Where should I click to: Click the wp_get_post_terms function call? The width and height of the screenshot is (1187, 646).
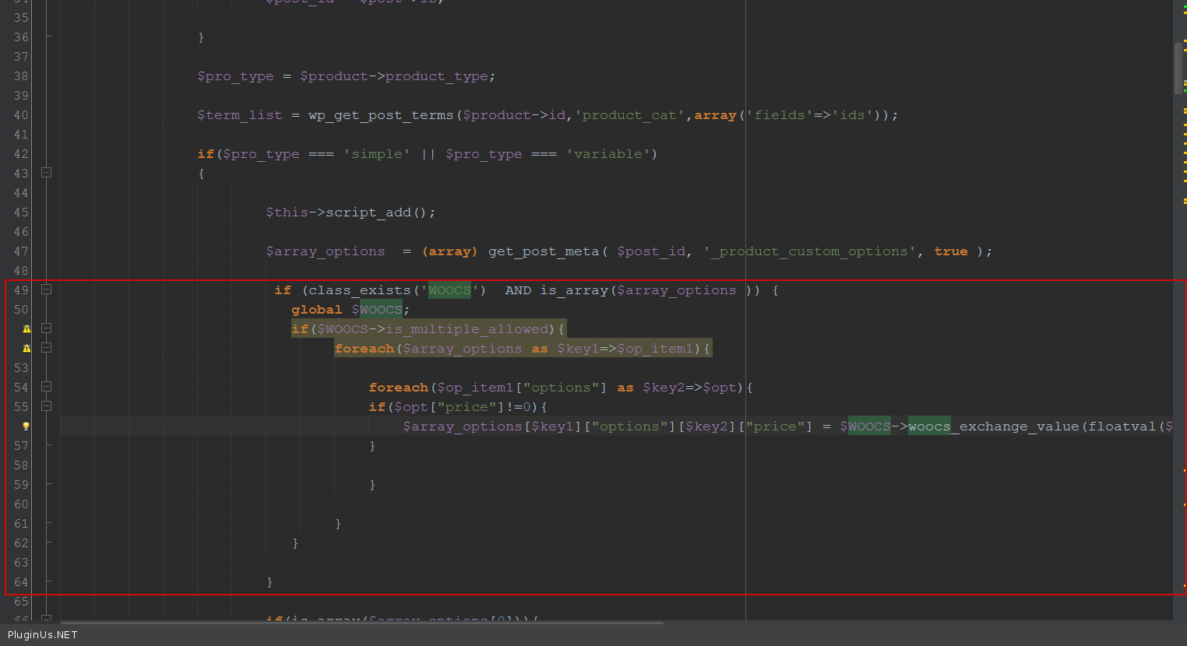(381, 115)
